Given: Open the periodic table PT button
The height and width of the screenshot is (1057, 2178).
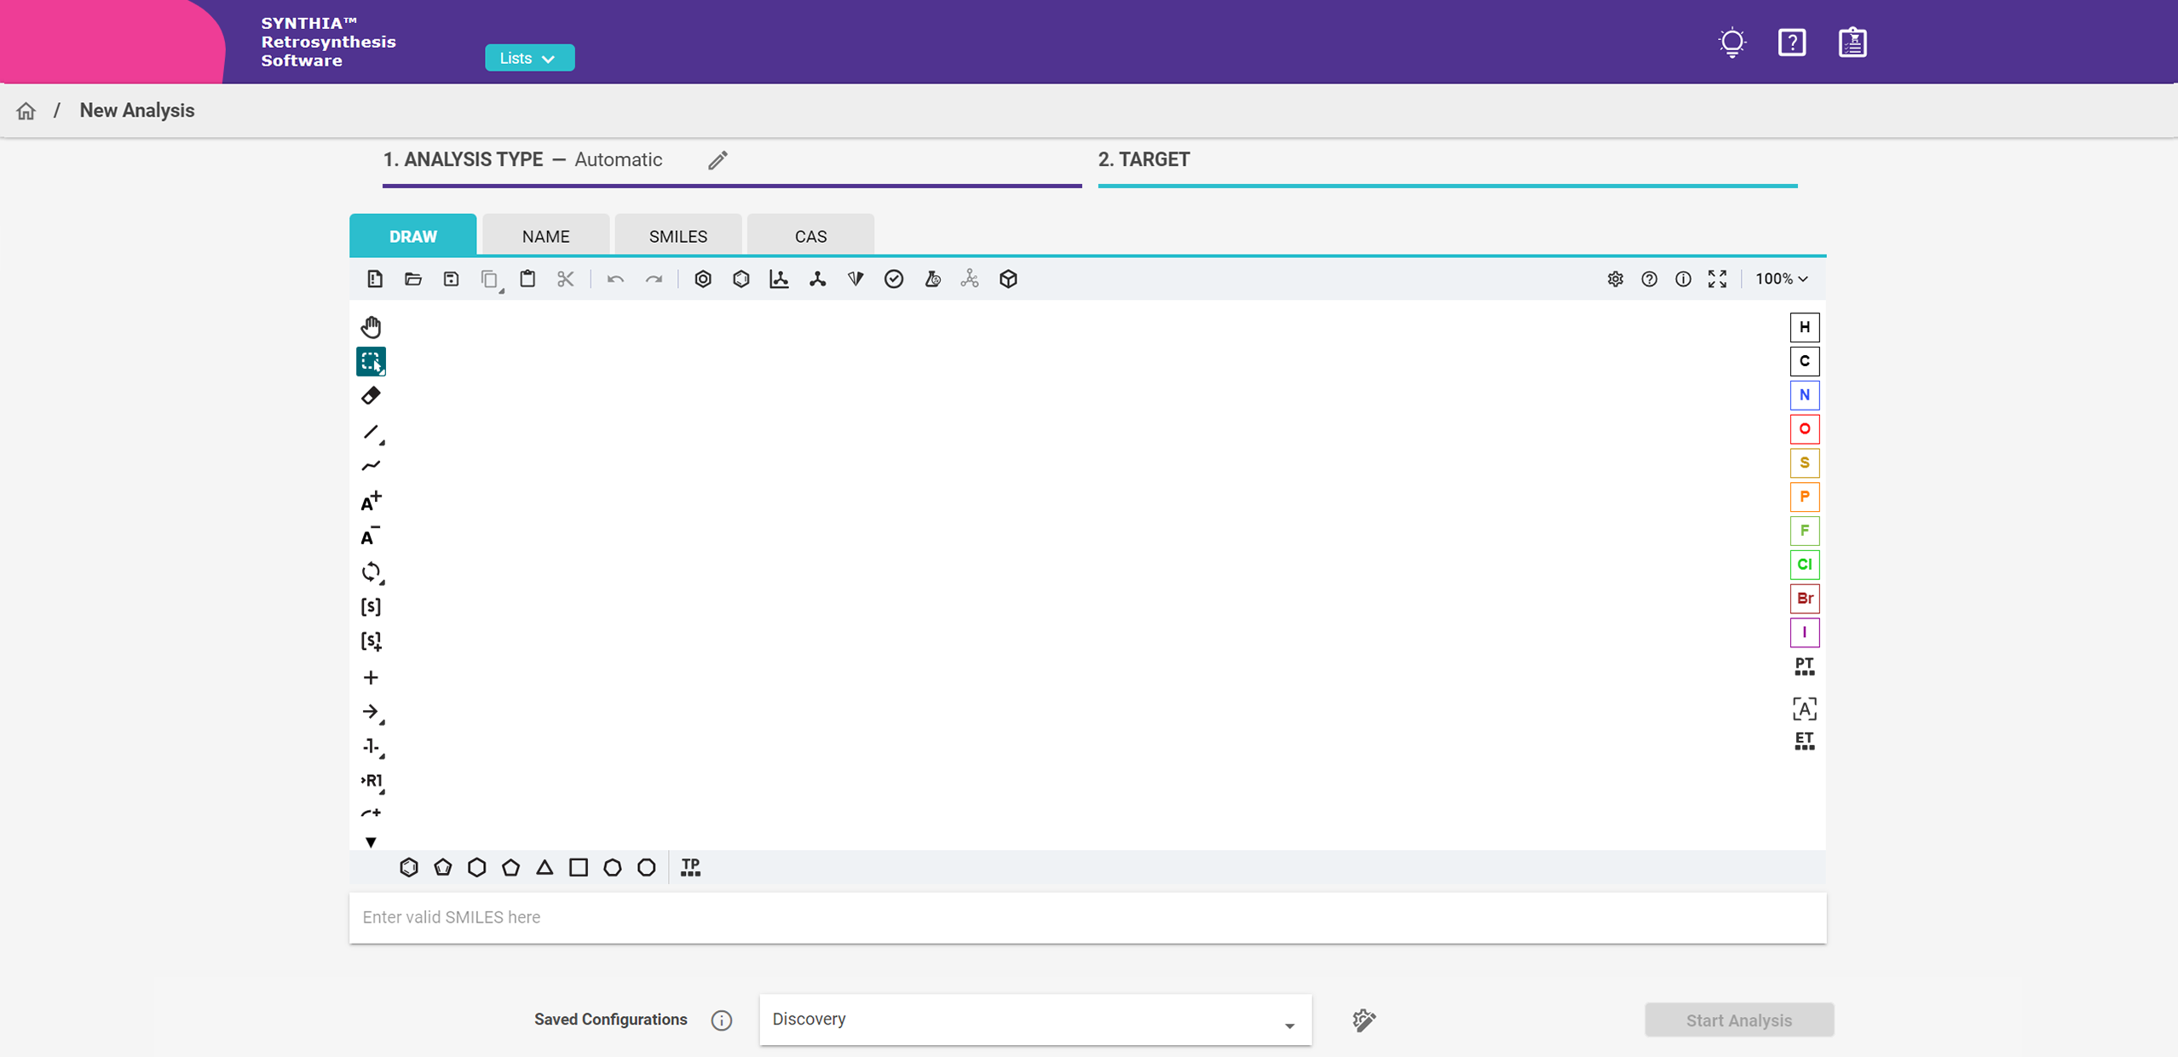Looking at the screenshot, I should coord(1804,667).
